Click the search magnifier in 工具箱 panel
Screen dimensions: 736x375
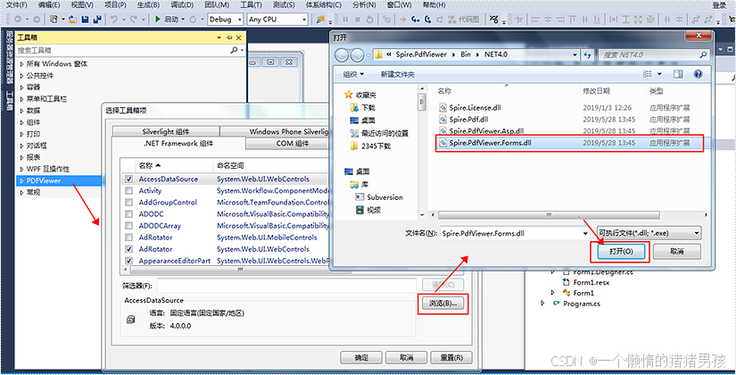[x=235, y=50]
